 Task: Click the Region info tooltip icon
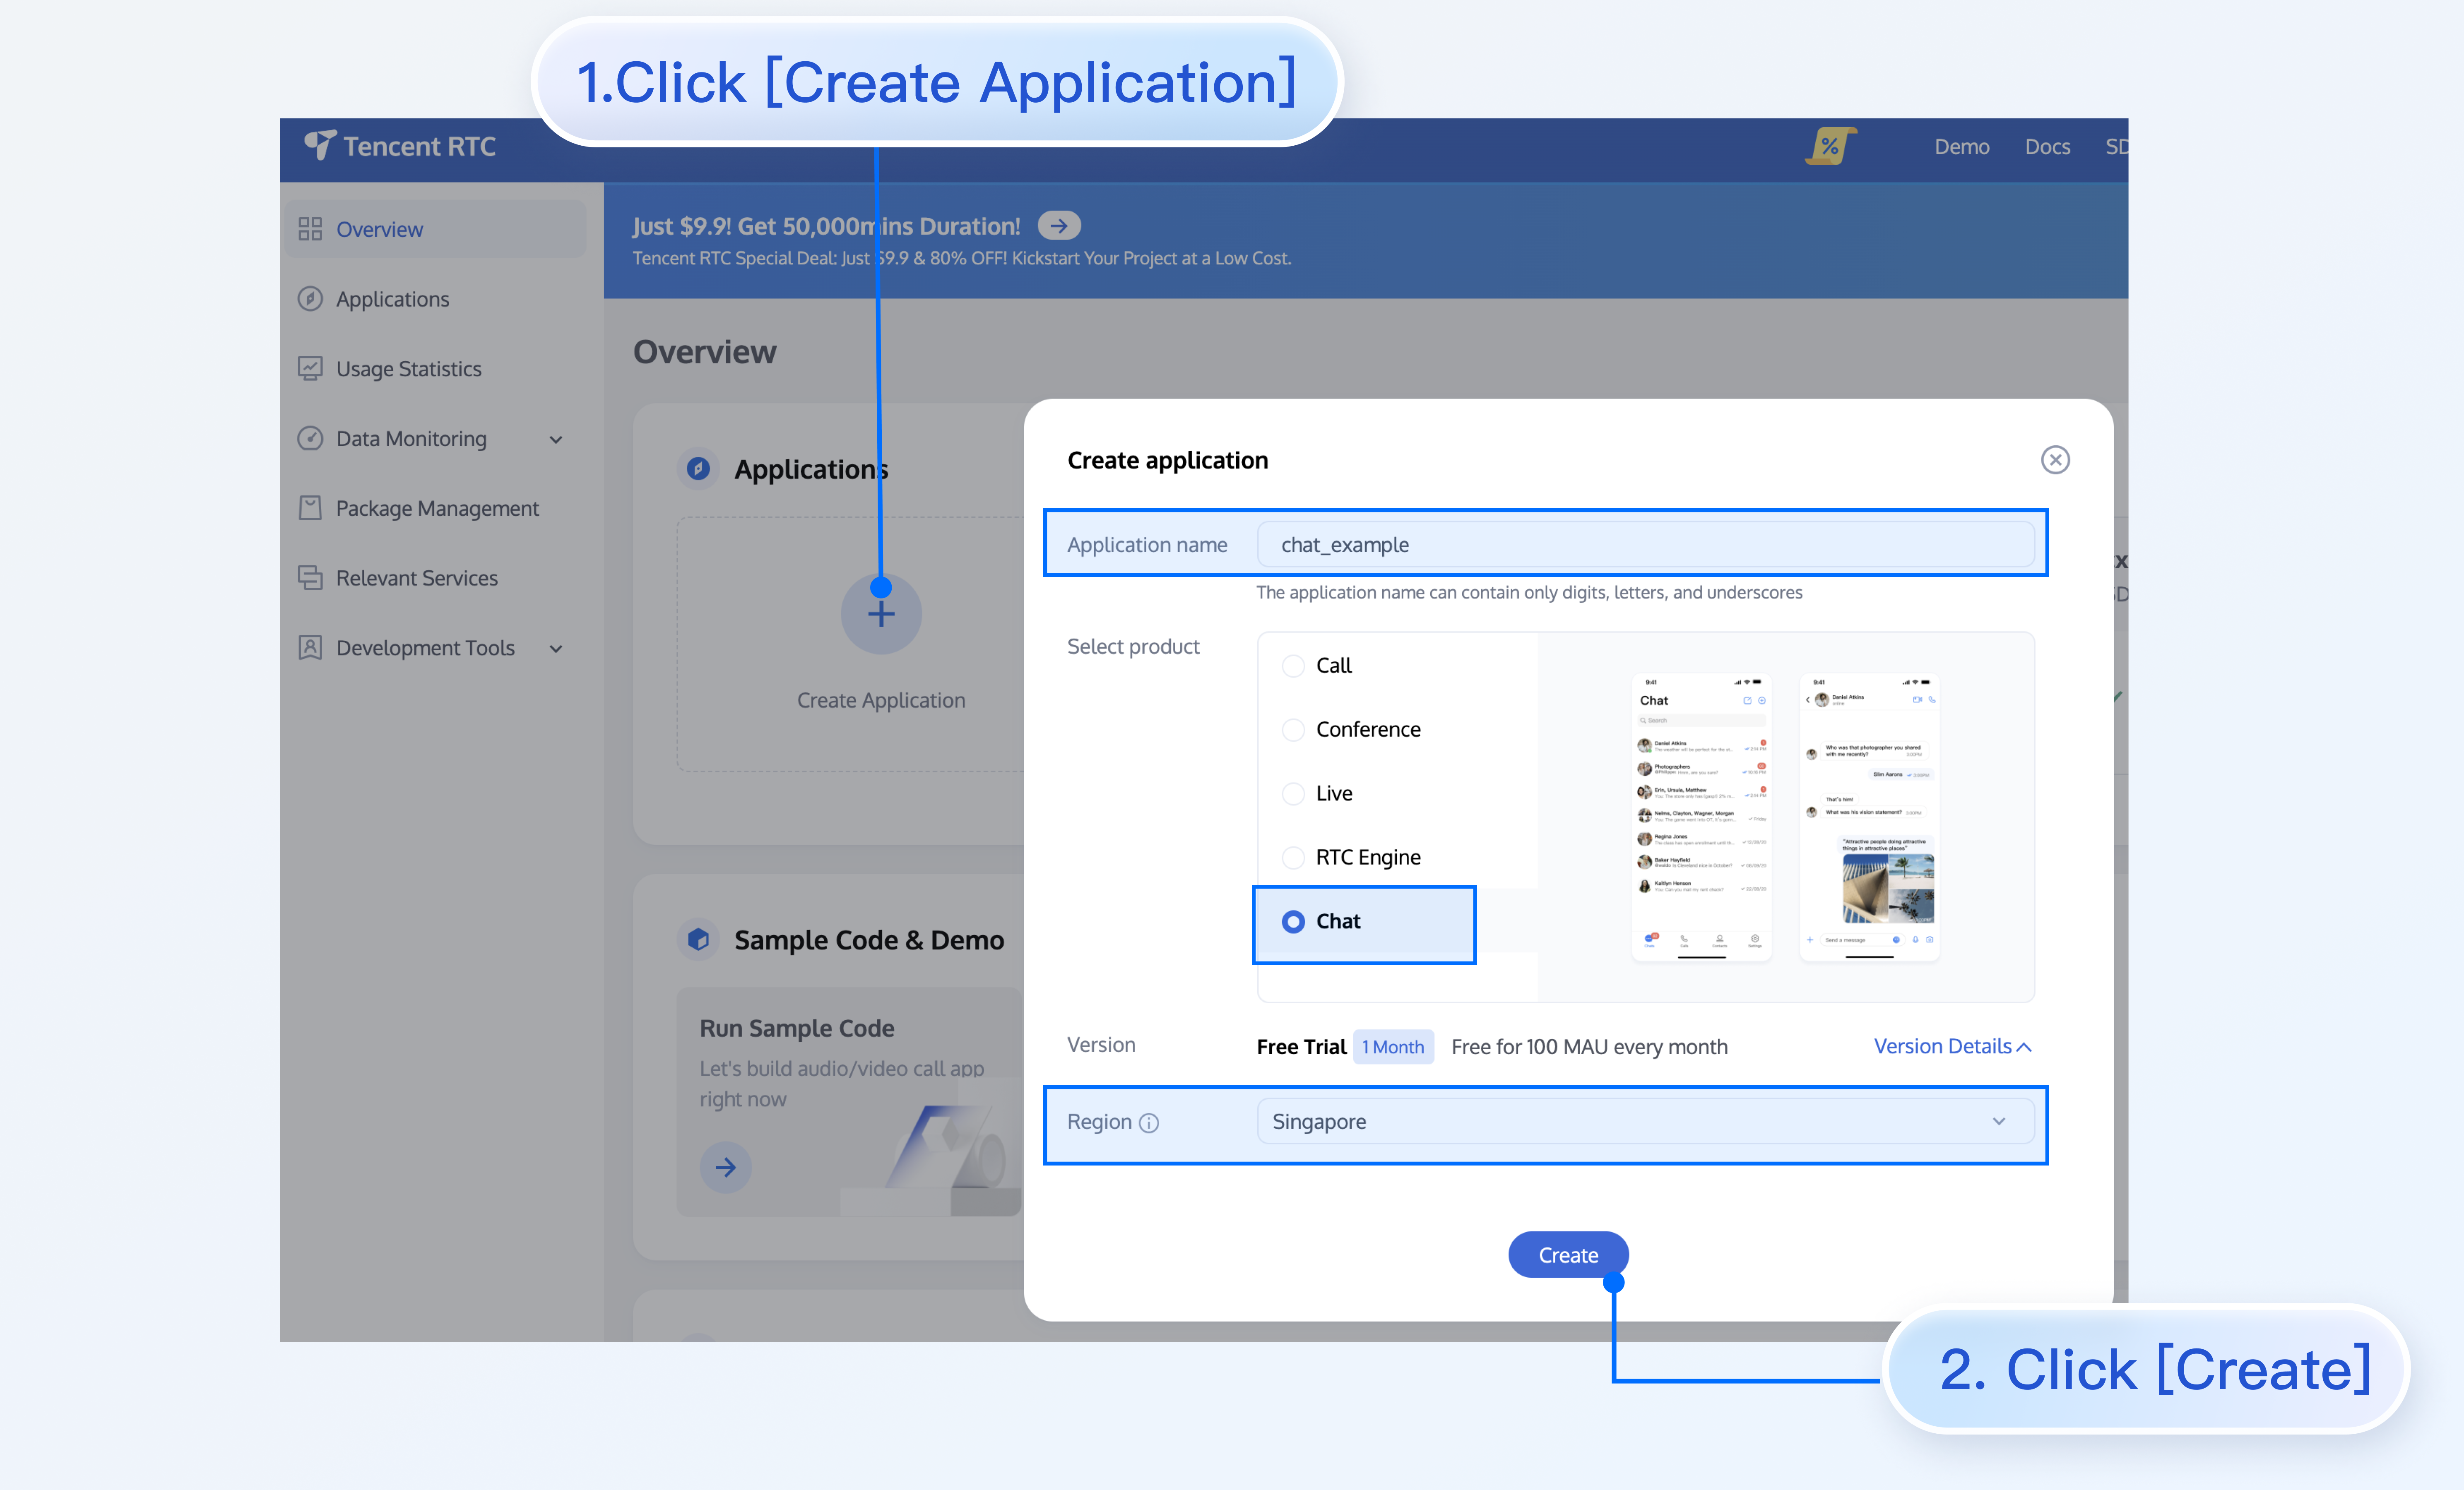click(x=1149, y=1123)
